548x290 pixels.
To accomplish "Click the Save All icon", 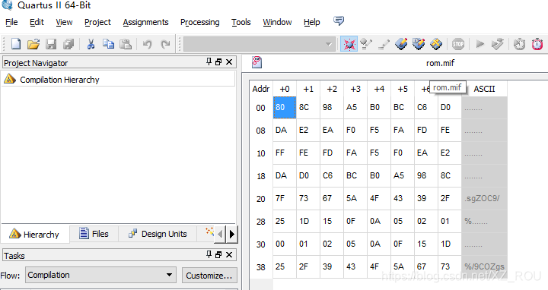I will pyautogui.click(x=68, y=44).
